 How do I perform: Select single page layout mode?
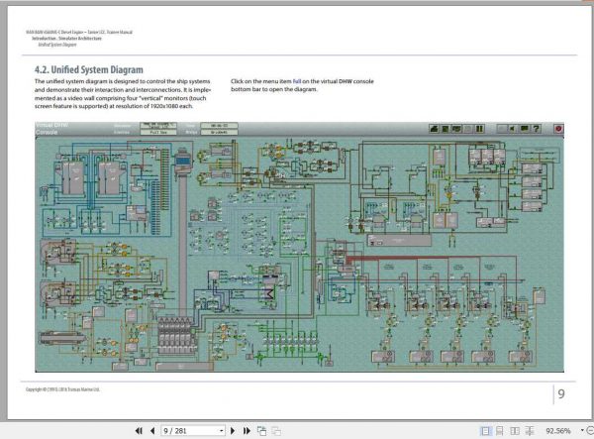(x=485, y=431)
